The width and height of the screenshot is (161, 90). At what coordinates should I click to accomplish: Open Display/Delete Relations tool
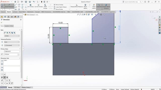[x=76, y=6]
